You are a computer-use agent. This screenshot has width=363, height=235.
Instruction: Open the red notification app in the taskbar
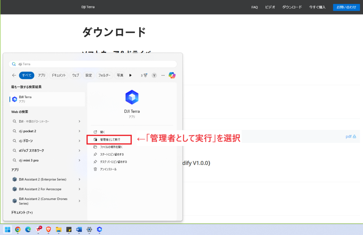(39, 229)
